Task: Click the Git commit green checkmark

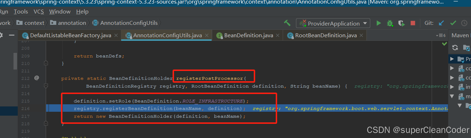Action: pos(453,23)
